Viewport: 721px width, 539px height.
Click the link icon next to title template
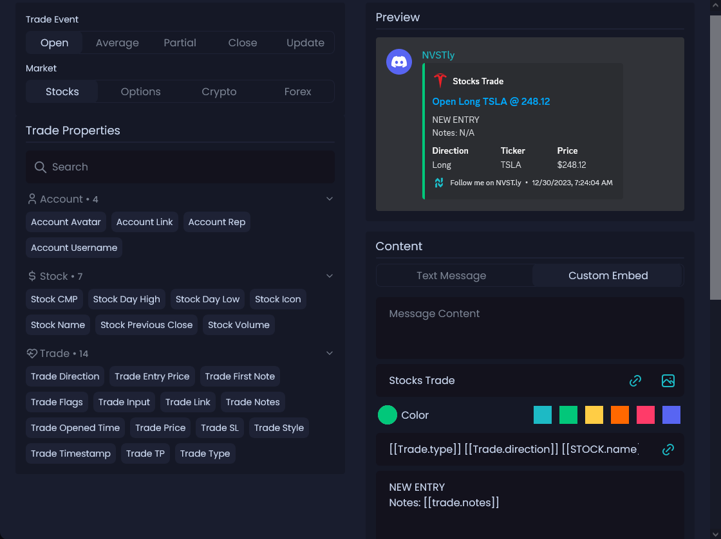click(x=668, y=450)
